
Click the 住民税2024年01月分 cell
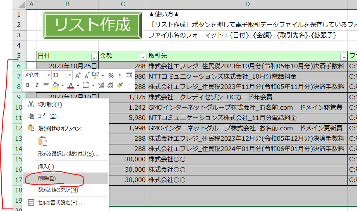247,149
